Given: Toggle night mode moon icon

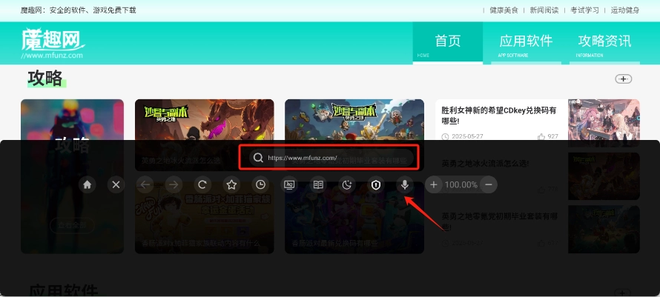Looking at the screenshot, I should click(347, 184).
